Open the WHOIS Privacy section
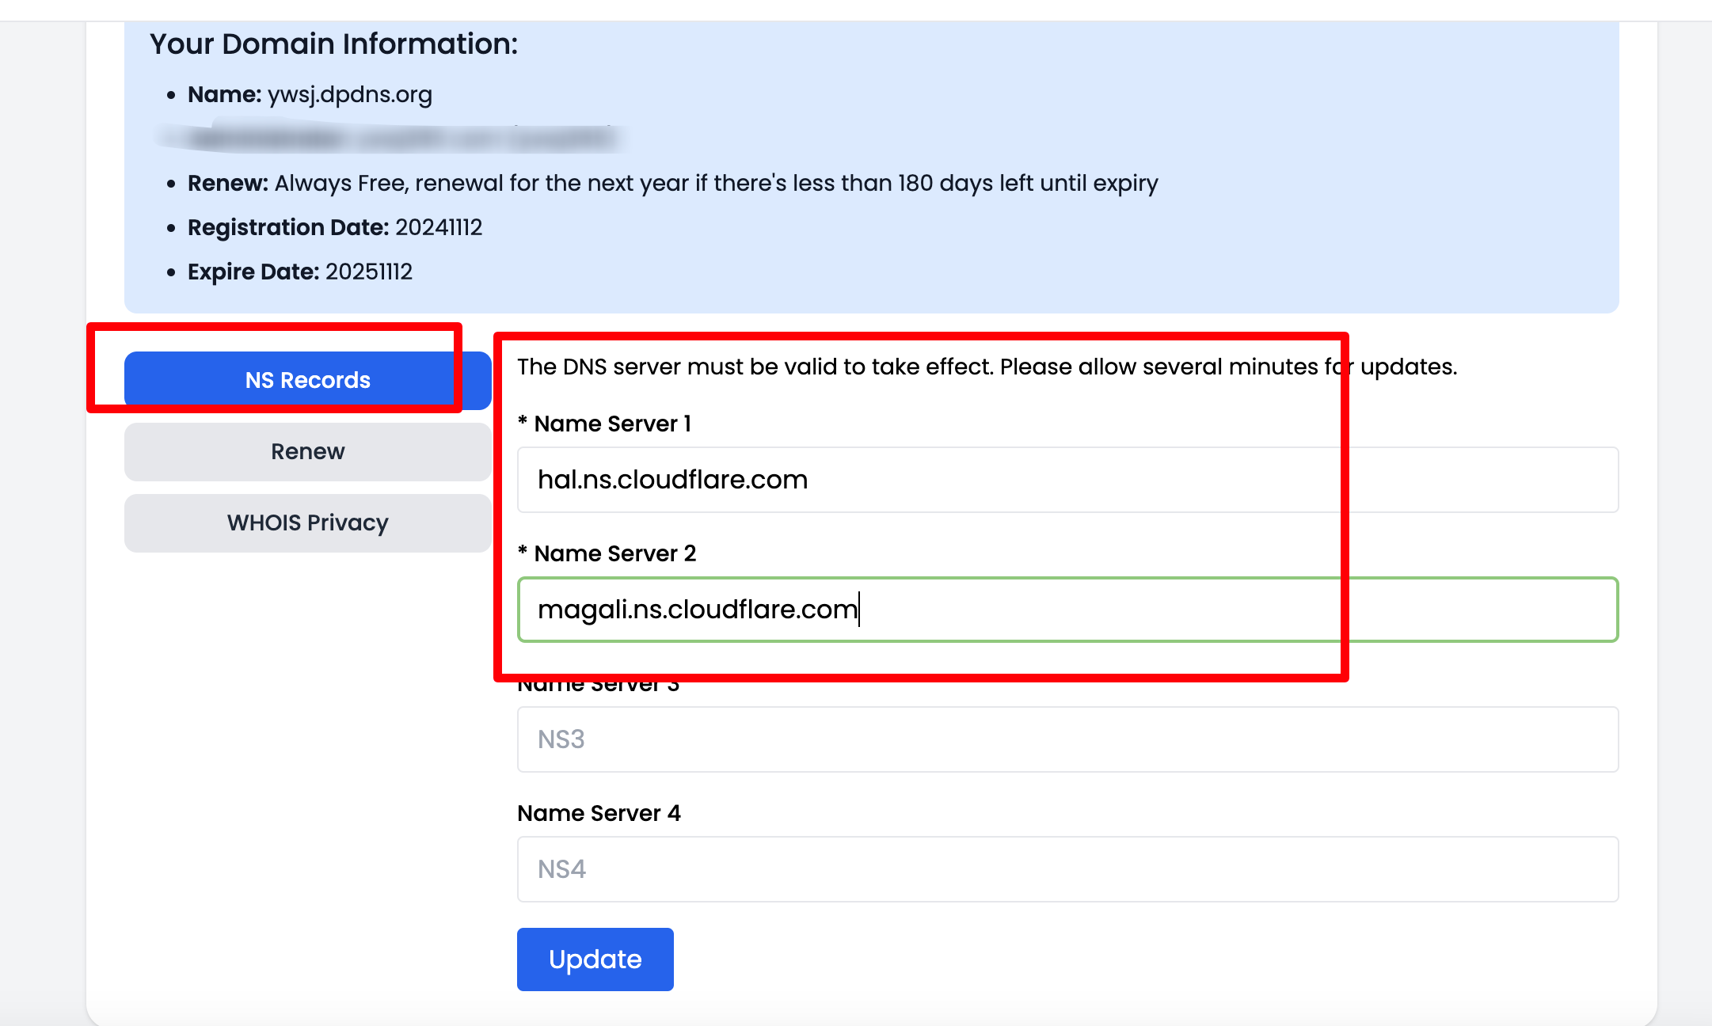 click(307, 522)
